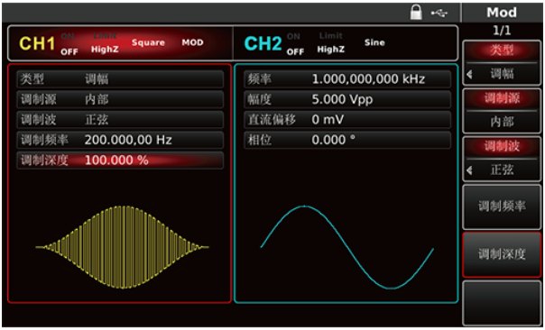Select 调制频率 200.000,00 Hz row

click(x=120, y=140)
